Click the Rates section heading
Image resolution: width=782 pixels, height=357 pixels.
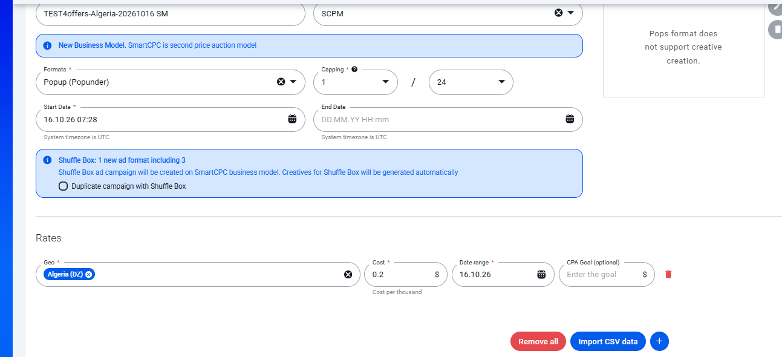pos(48,238)
